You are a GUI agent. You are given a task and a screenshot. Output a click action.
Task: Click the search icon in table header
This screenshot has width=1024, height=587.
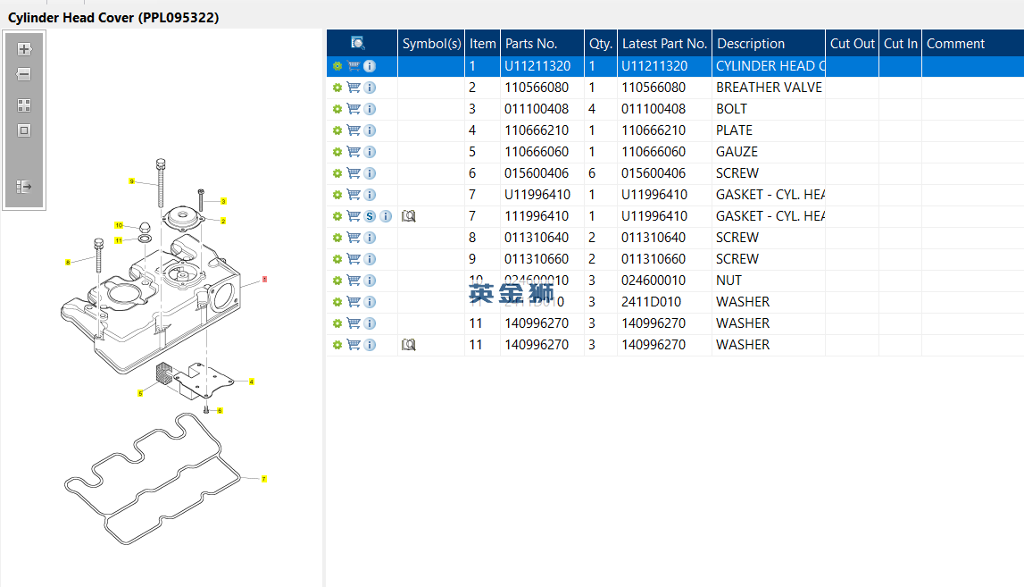(x=357, y=43)
